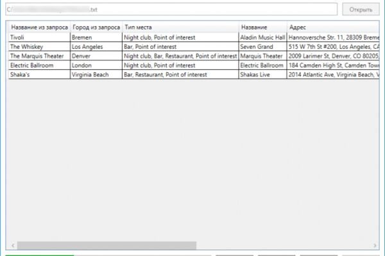The width and height of the screenshot is (385, 256).
Task: Select the 184 Camden High St address cell
Action: pyautogui.click(x=333, y=65)
